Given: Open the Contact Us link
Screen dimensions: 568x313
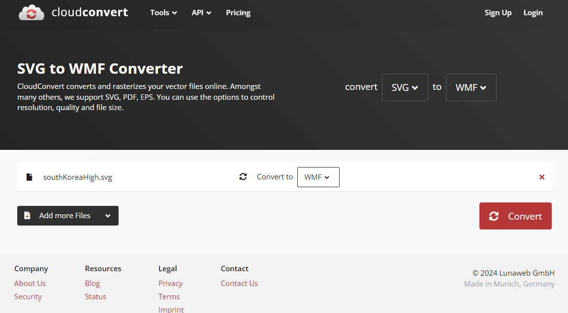Looking at the screenshot, I should (239, 284).
